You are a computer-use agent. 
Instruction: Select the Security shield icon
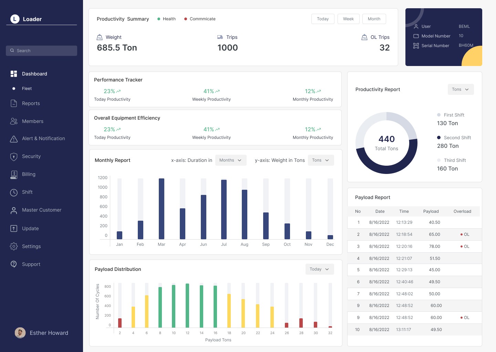pyautogui.click(x=14, y=157)
